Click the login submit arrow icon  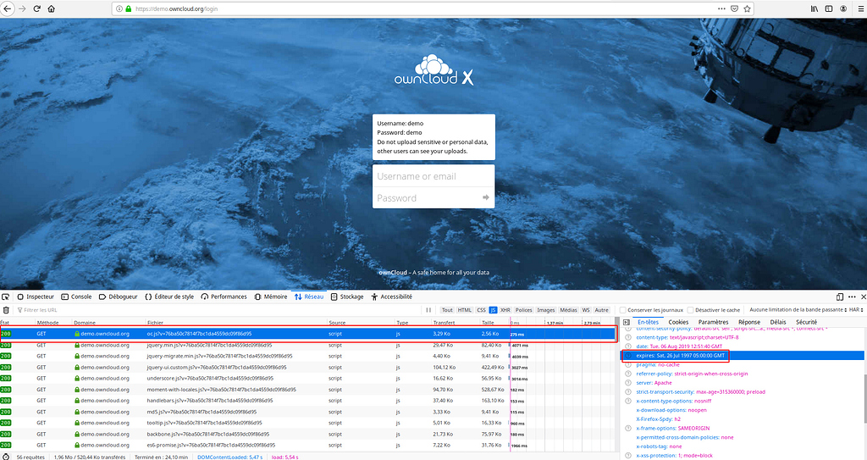(x=485, y=197)
